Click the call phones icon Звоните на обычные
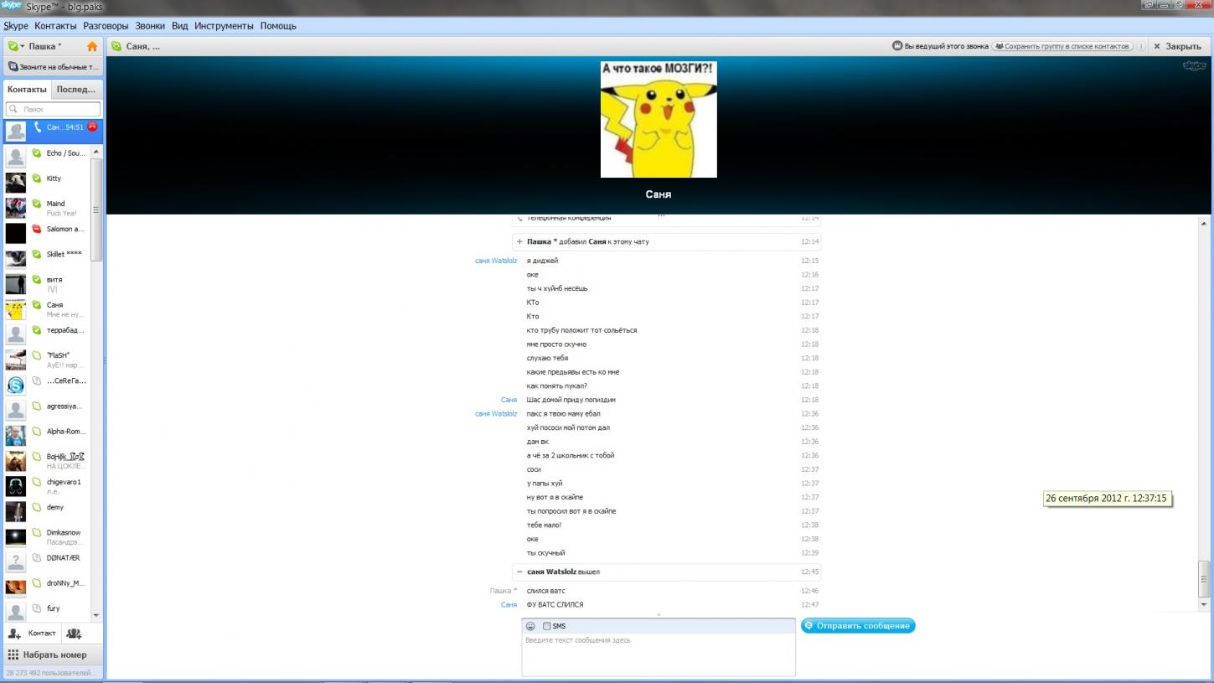1214x683 pixels. coord(13,67)
